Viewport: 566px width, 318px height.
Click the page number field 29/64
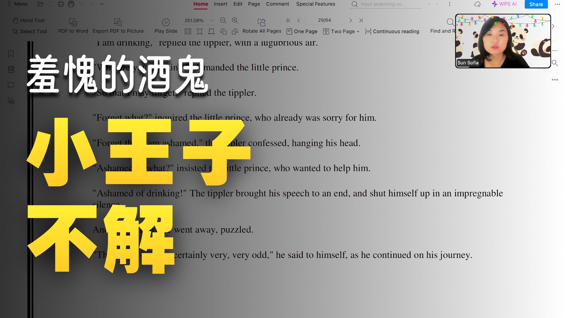pos(324,20)
